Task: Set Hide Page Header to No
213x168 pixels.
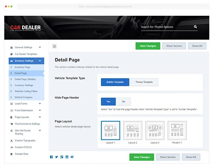Action: coord(124,102)
